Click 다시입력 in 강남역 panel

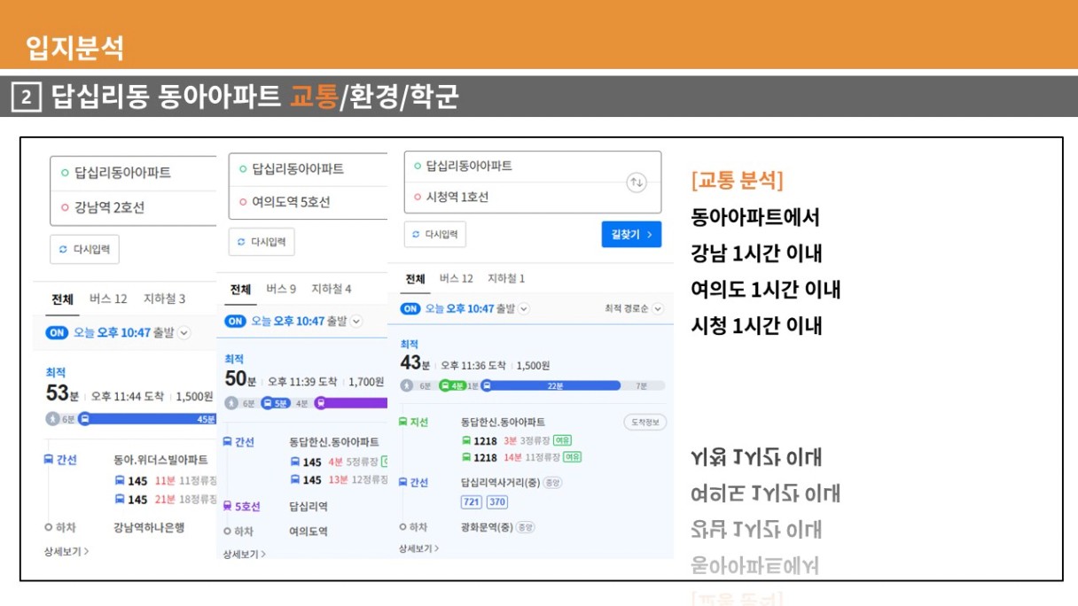click(x=84, y=250)
